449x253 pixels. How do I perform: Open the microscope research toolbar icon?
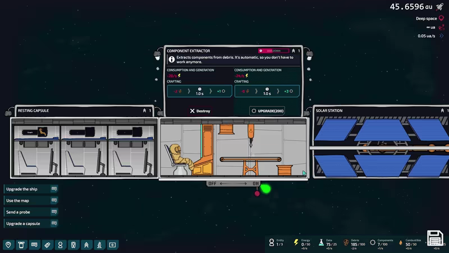click(x=99, y=245)
